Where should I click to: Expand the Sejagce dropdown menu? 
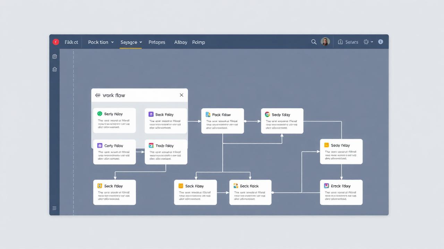coord(131,42)
